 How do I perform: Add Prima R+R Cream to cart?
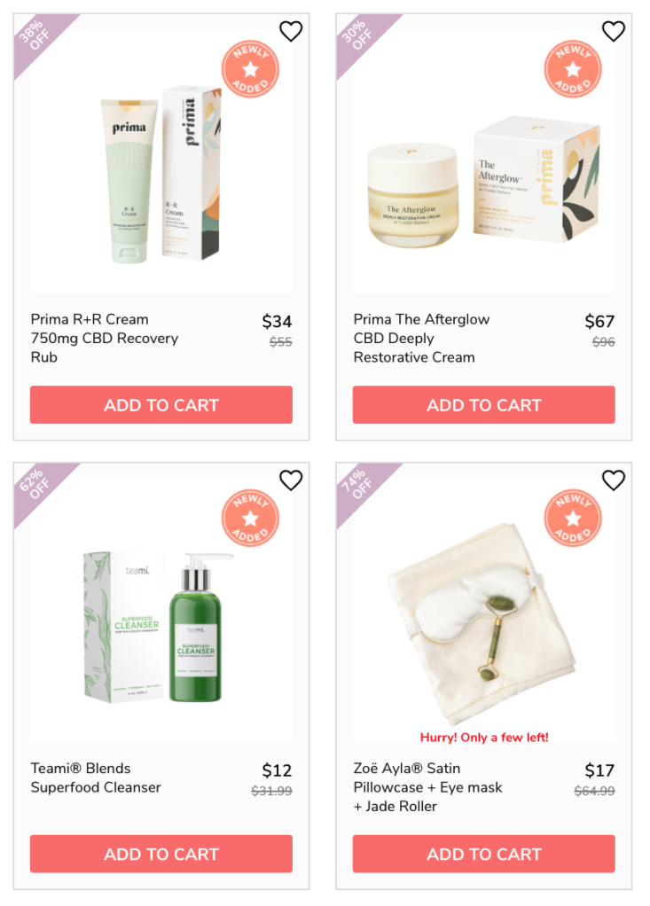click(x=161, y=405)
